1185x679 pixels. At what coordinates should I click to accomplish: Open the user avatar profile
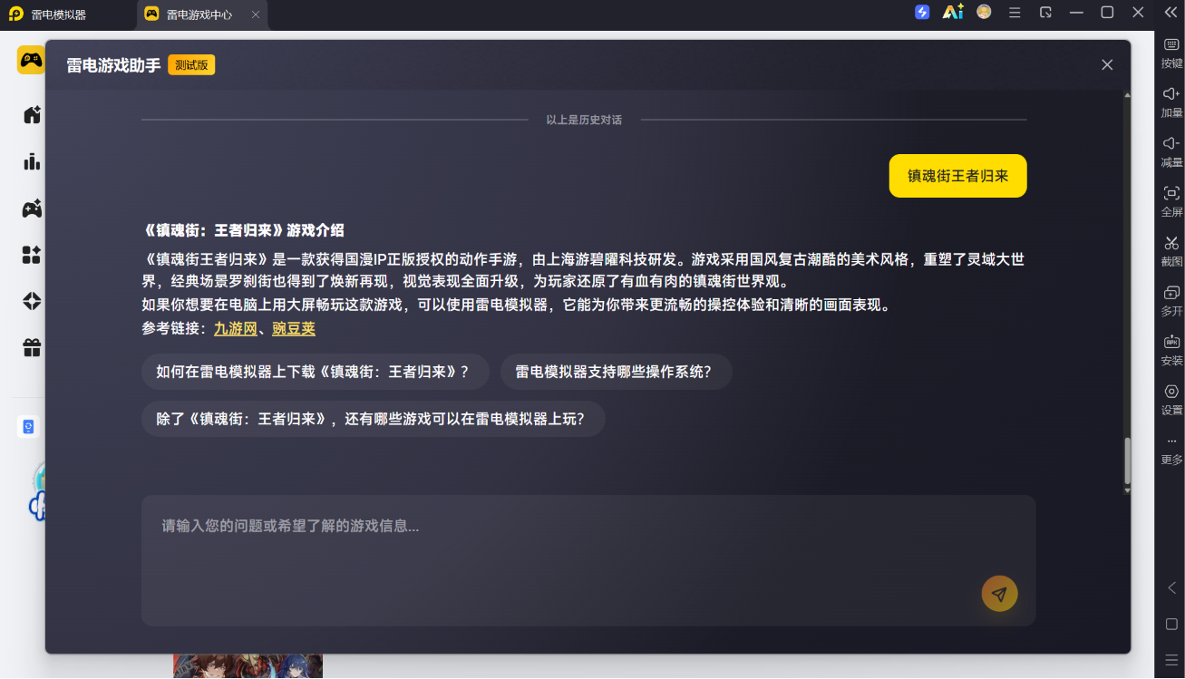point(984,12)
